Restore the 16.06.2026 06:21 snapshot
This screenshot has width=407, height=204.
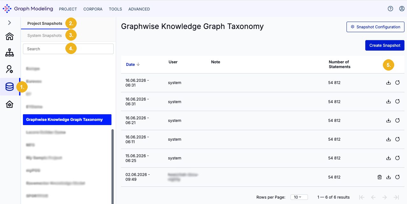397,121
